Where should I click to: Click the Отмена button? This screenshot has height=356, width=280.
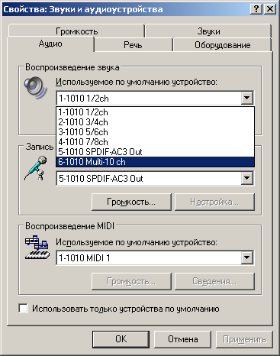point(182,339)
